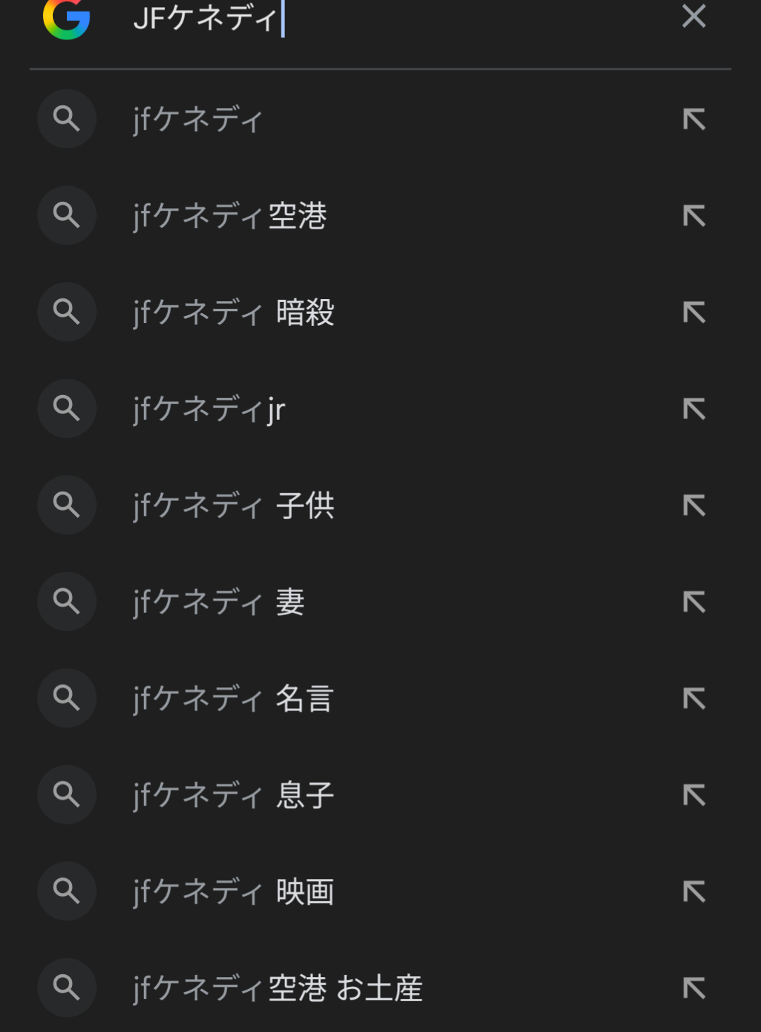Fill in jfケネディ 映画 via arrow icon
Viewport: 761px width, 1032px height.
tap(694, 892)
